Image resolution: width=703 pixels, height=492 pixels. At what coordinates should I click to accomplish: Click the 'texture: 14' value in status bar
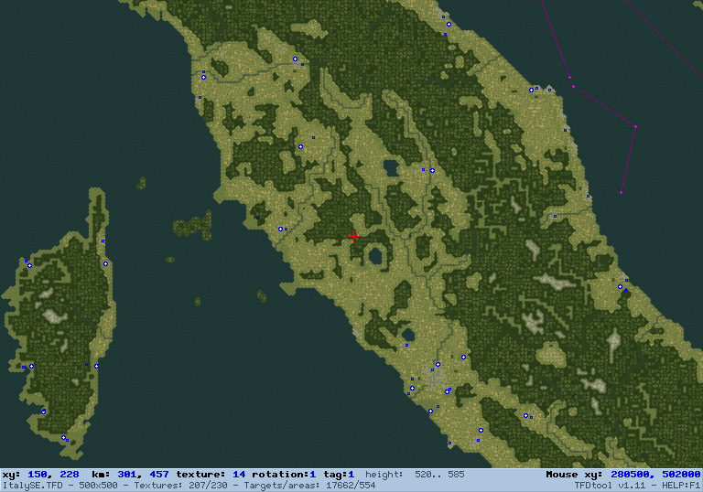point(211,474)
